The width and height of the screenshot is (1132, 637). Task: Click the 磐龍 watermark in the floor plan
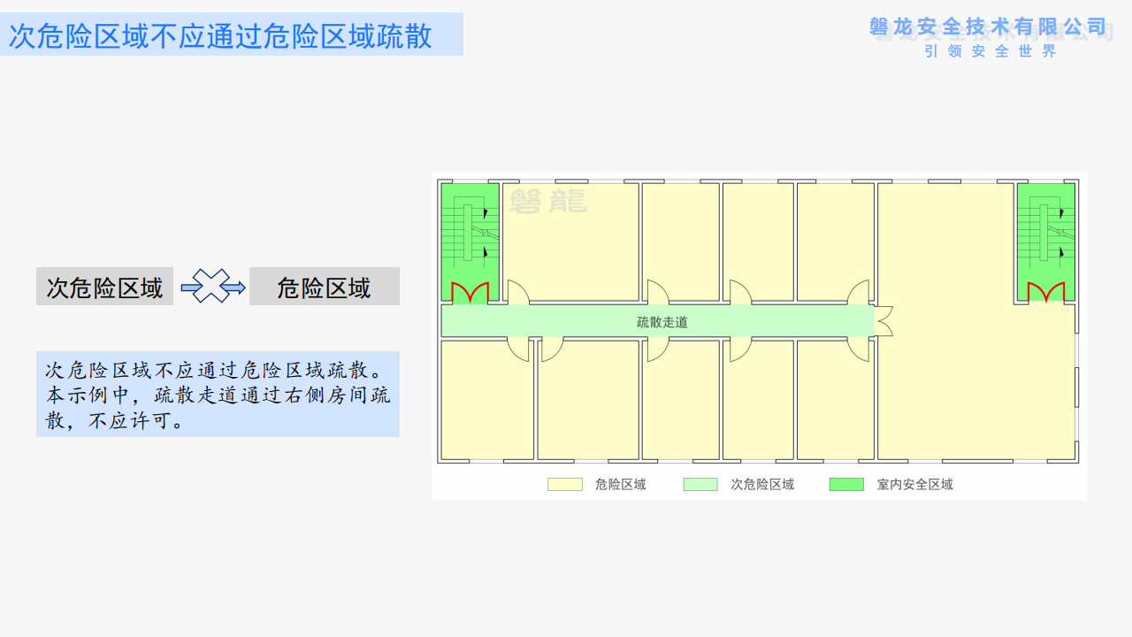click(548, 202)
